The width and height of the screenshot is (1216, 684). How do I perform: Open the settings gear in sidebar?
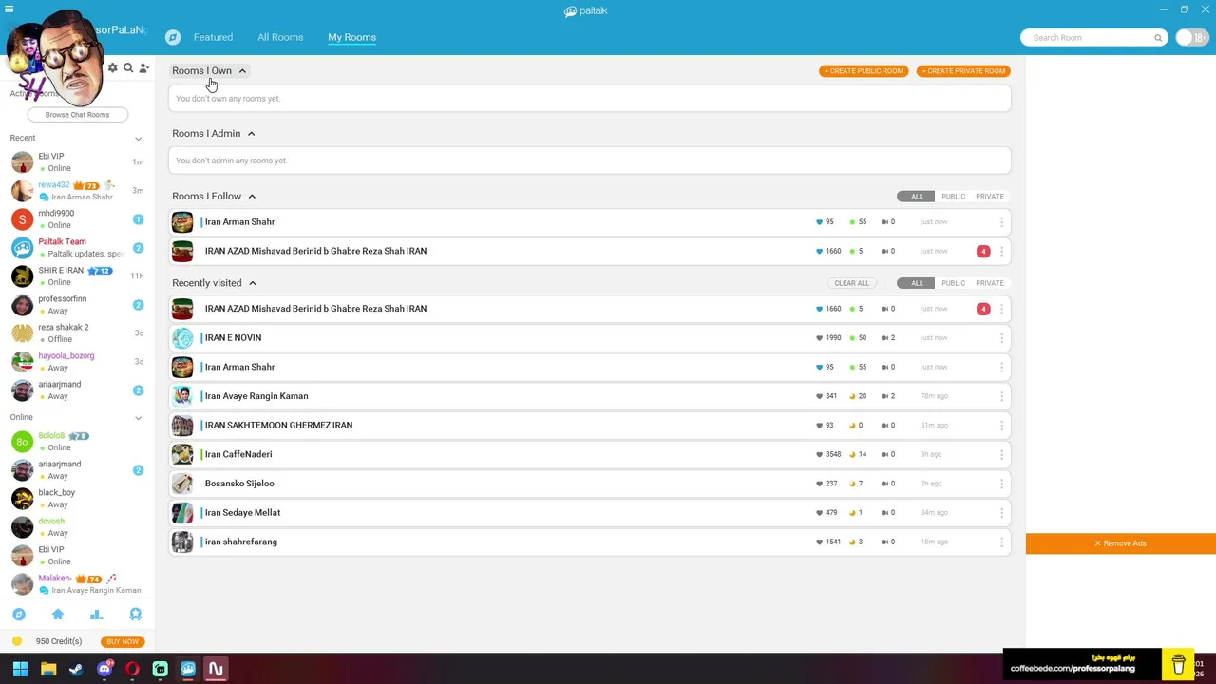[112, 68]
